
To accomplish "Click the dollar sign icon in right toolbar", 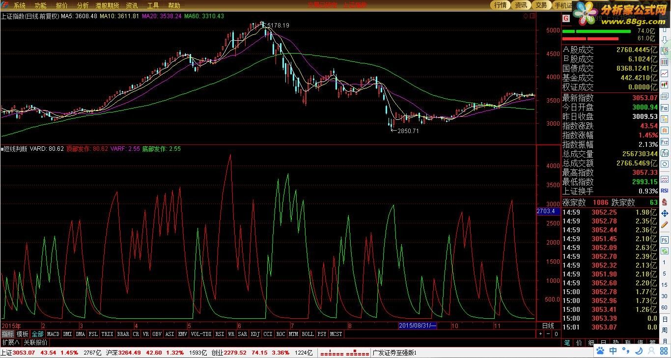I will click(665, 202).
